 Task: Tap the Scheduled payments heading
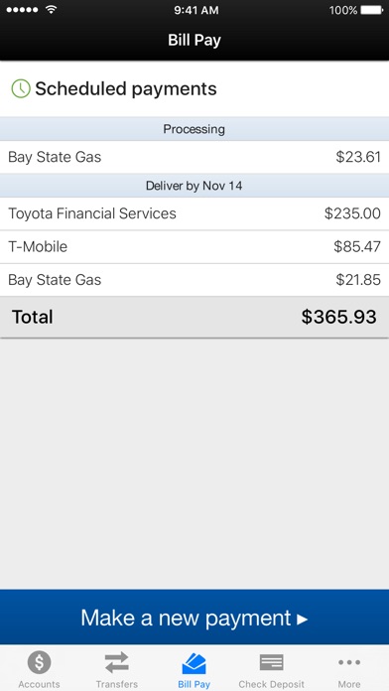tap(126, 88)
